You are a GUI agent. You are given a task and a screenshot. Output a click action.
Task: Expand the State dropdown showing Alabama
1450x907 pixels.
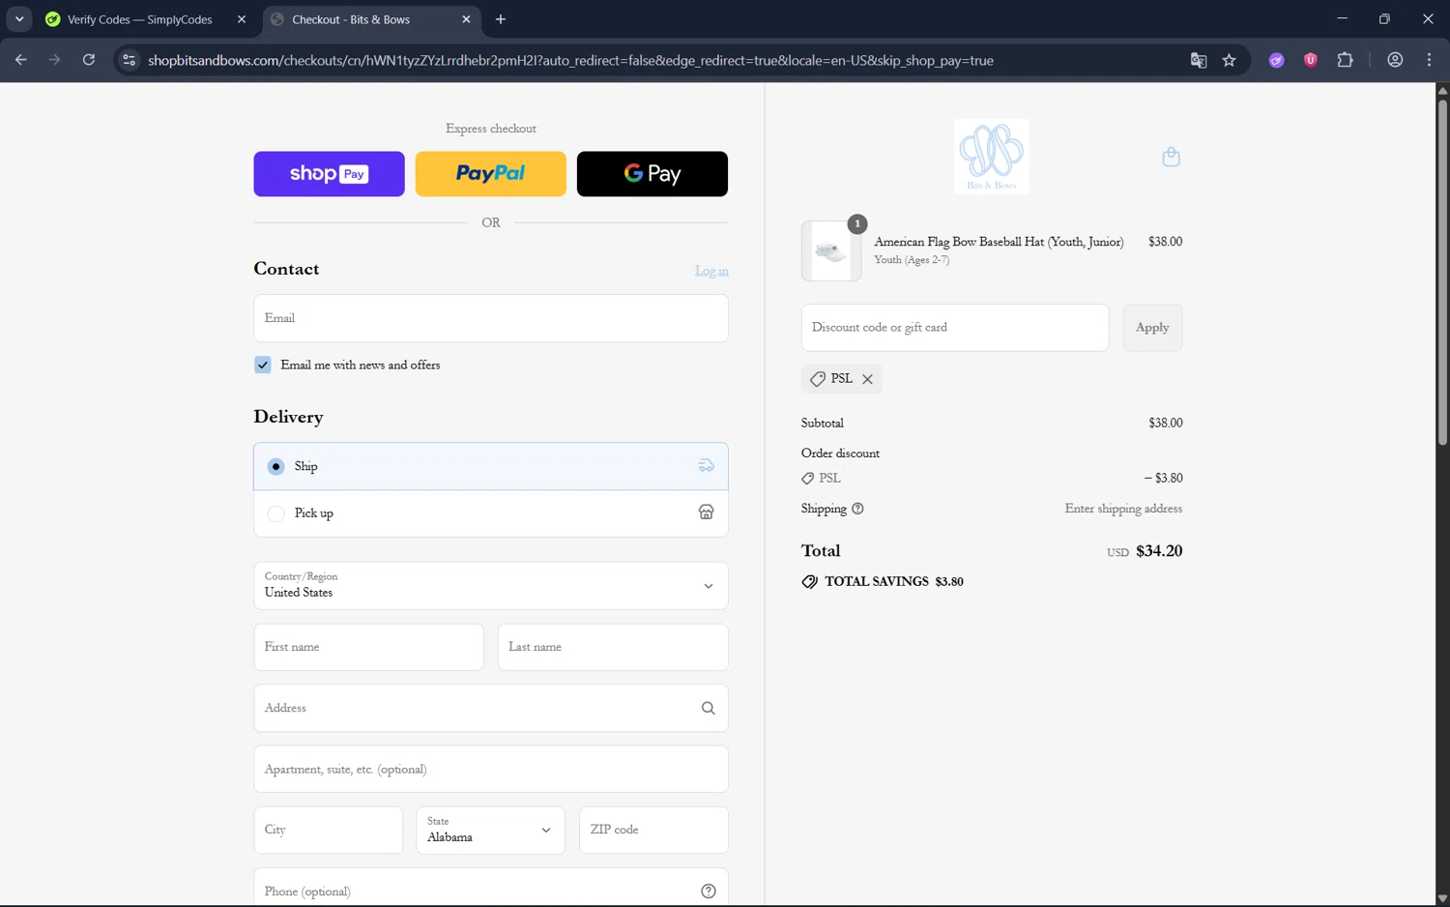490,830
